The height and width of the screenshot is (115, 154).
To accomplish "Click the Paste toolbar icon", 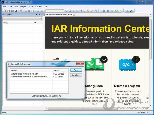I will [x=33, y=11].
